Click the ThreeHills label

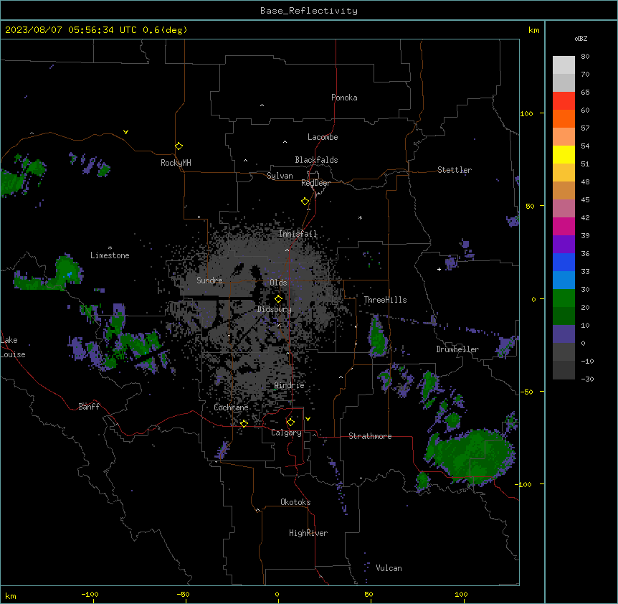[x=385, y=300]
